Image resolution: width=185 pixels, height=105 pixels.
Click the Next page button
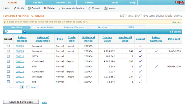pos(34,87)
